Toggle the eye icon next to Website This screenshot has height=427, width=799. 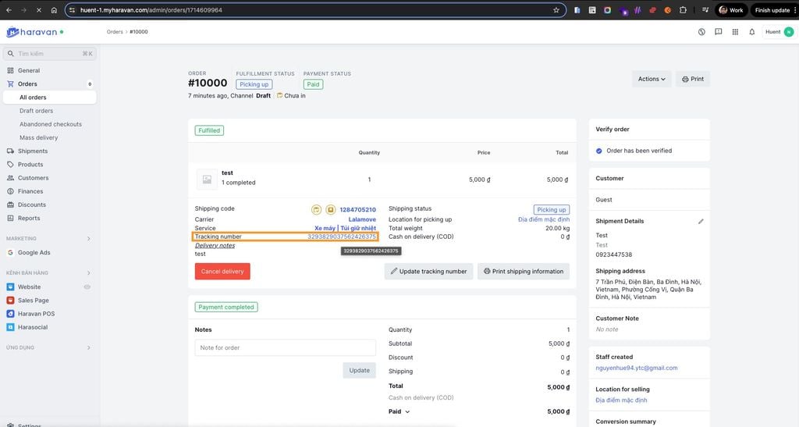pyautogui.click(x=87, y=287)
